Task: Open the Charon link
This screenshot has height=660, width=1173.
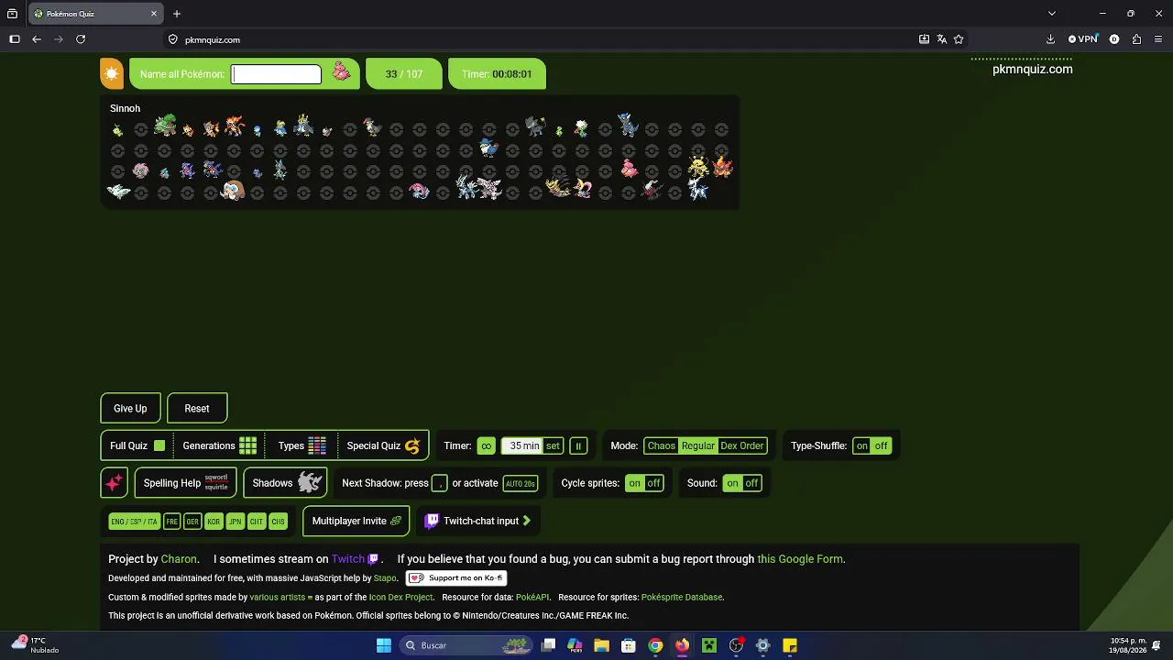Action: 179,559
